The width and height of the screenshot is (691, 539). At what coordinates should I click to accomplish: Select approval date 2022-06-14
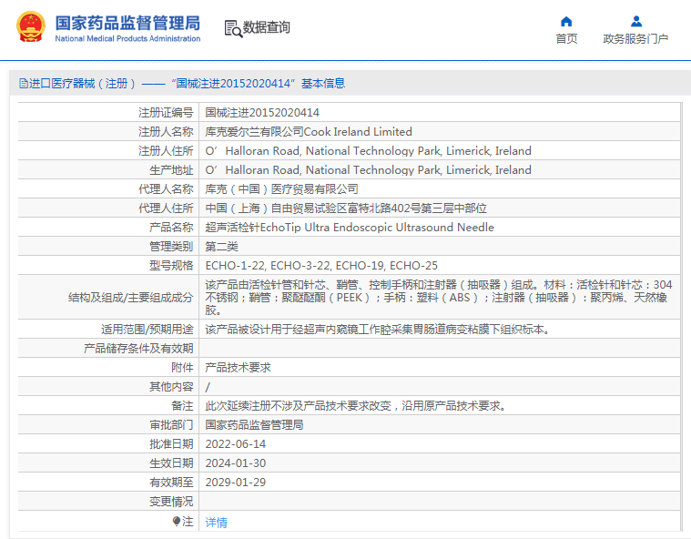click(236, 443)
